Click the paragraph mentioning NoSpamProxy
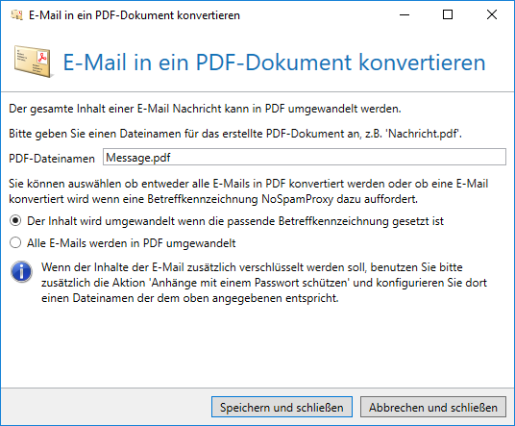 (249, 191)
